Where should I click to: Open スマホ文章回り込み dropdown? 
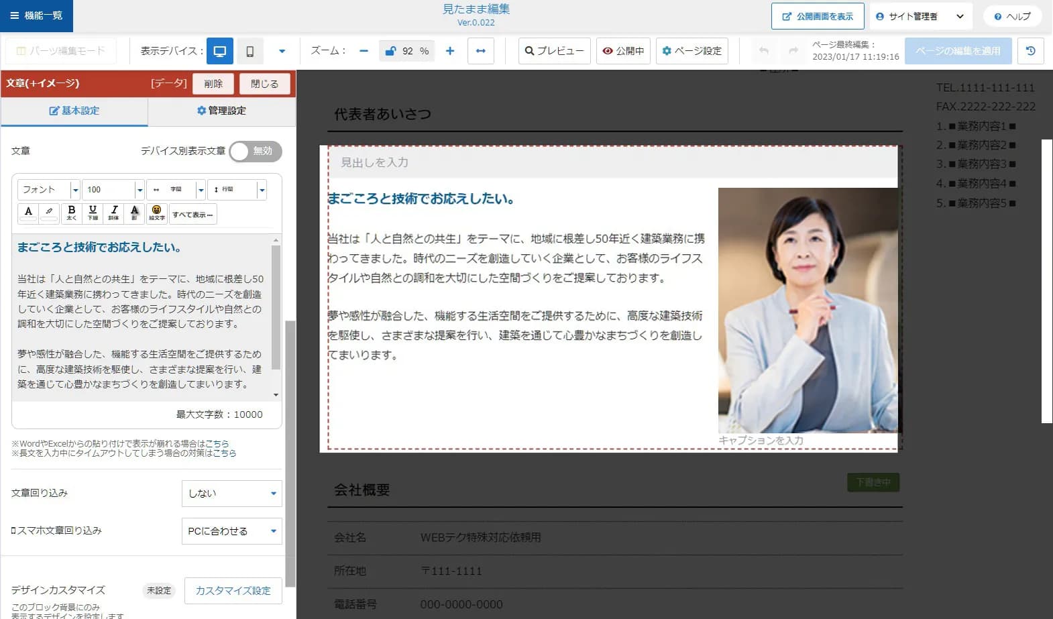tap(231, 530)
